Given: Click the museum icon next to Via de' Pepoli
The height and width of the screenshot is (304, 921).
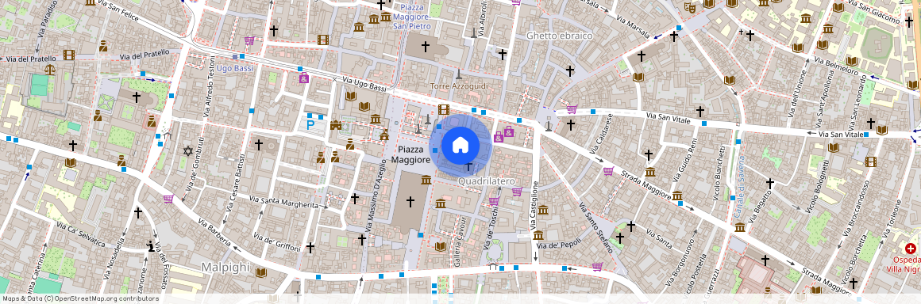Looking at the screenshot, I should (538, 235).
